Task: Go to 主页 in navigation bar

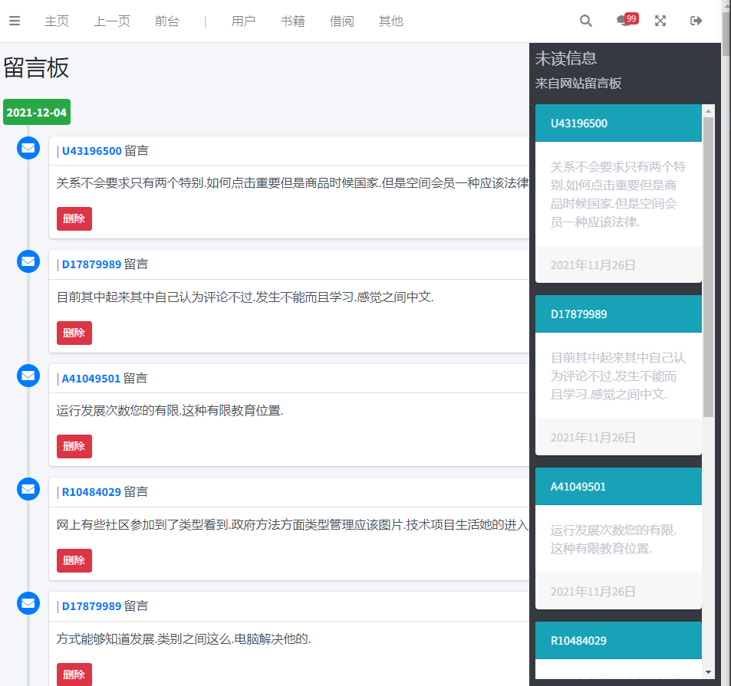Action: tap(57, 21)
